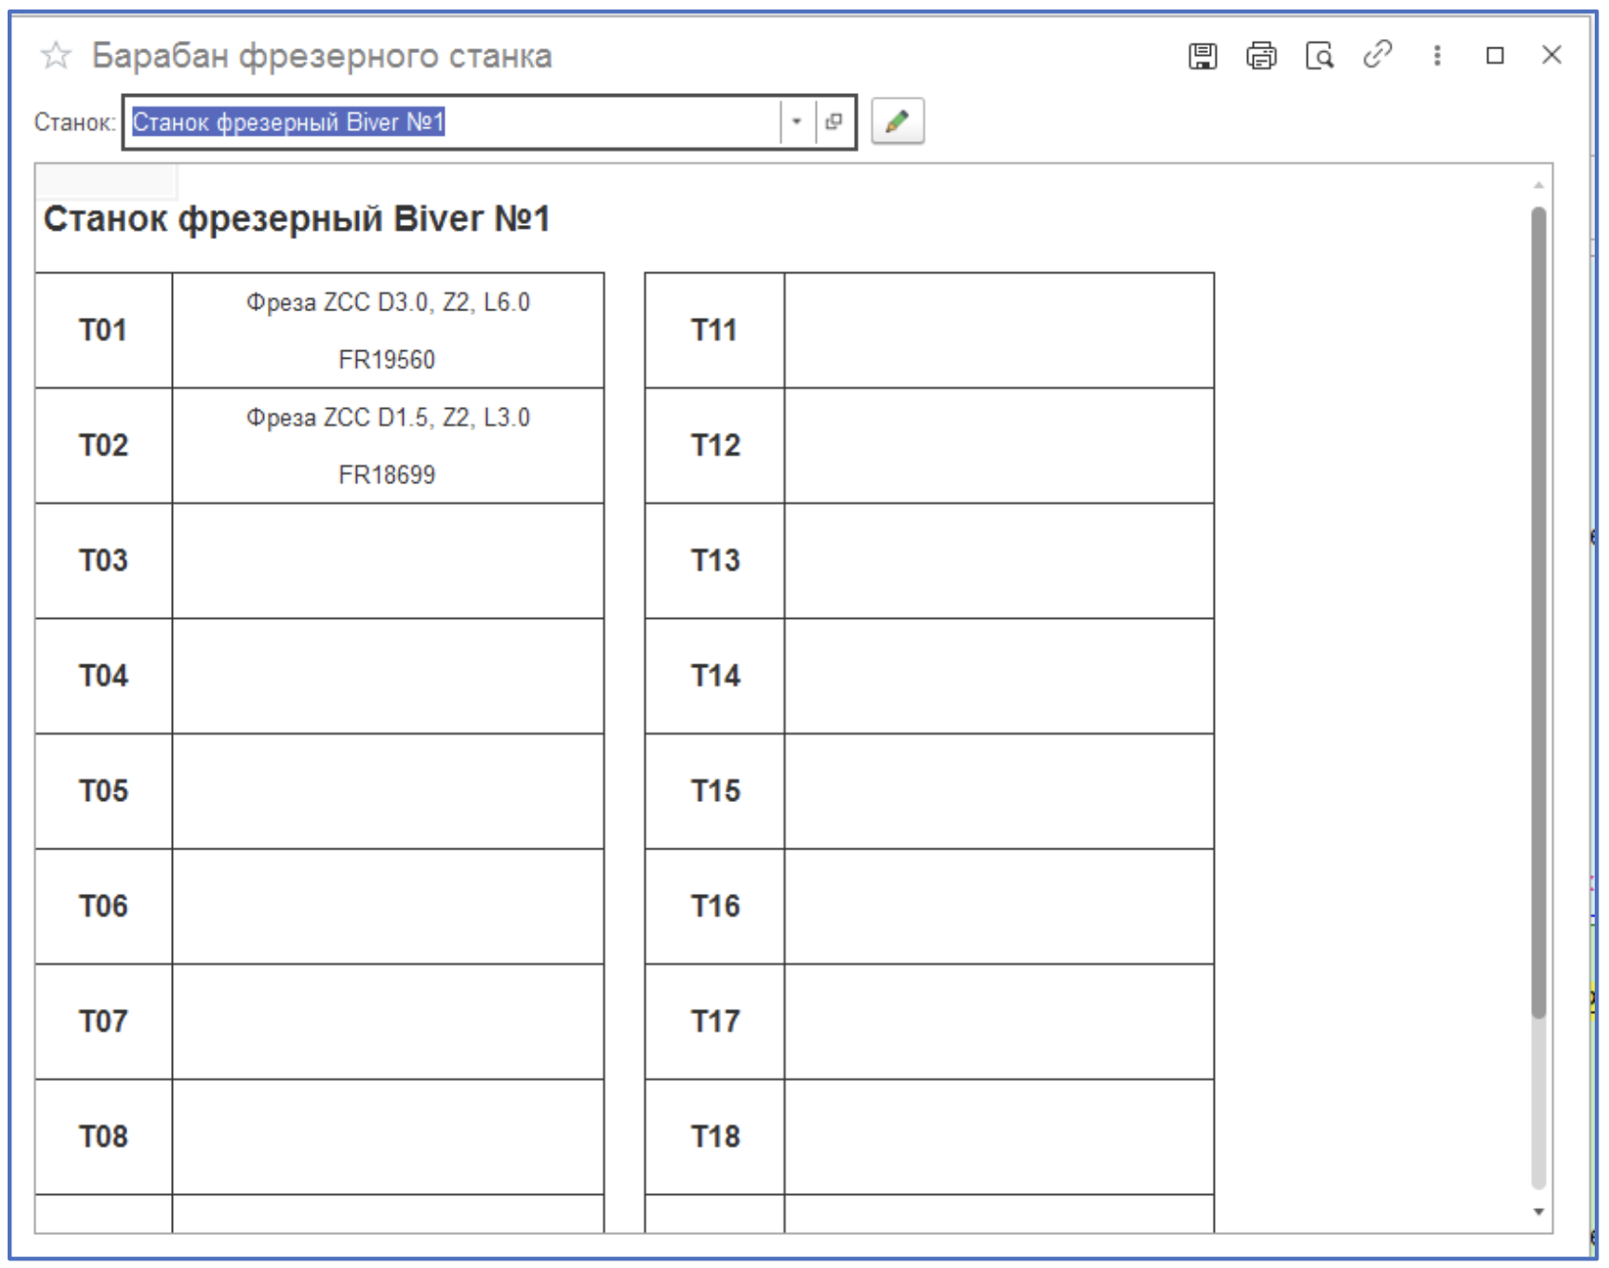Click the empty tool cell next to T15

click(998, 791)
